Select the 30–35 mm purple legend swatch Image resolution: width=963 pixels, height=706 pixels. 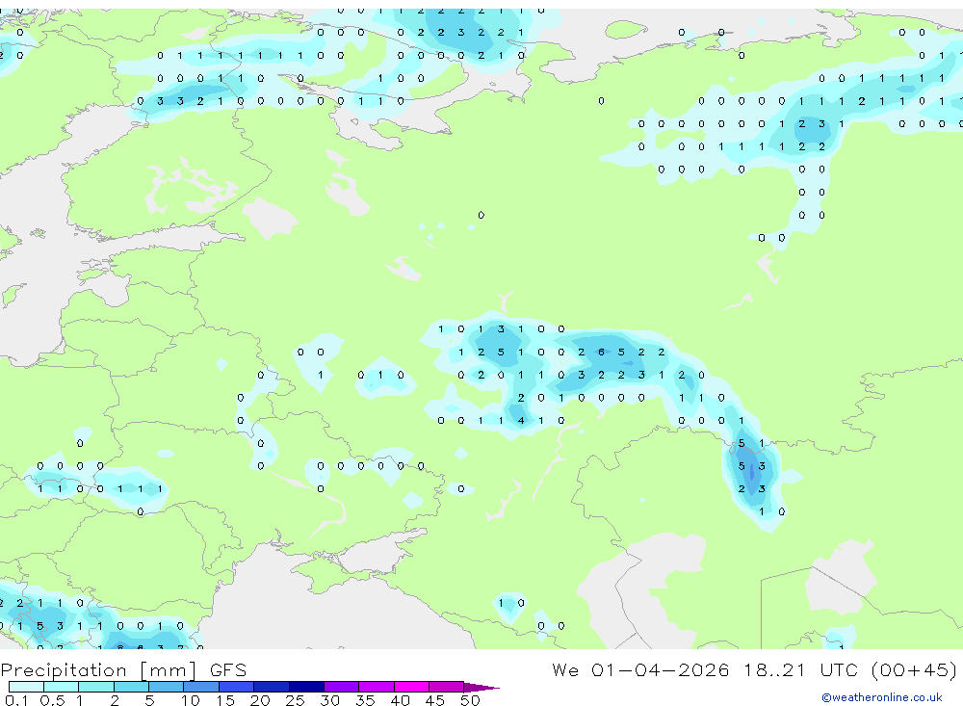click(342, 687)
